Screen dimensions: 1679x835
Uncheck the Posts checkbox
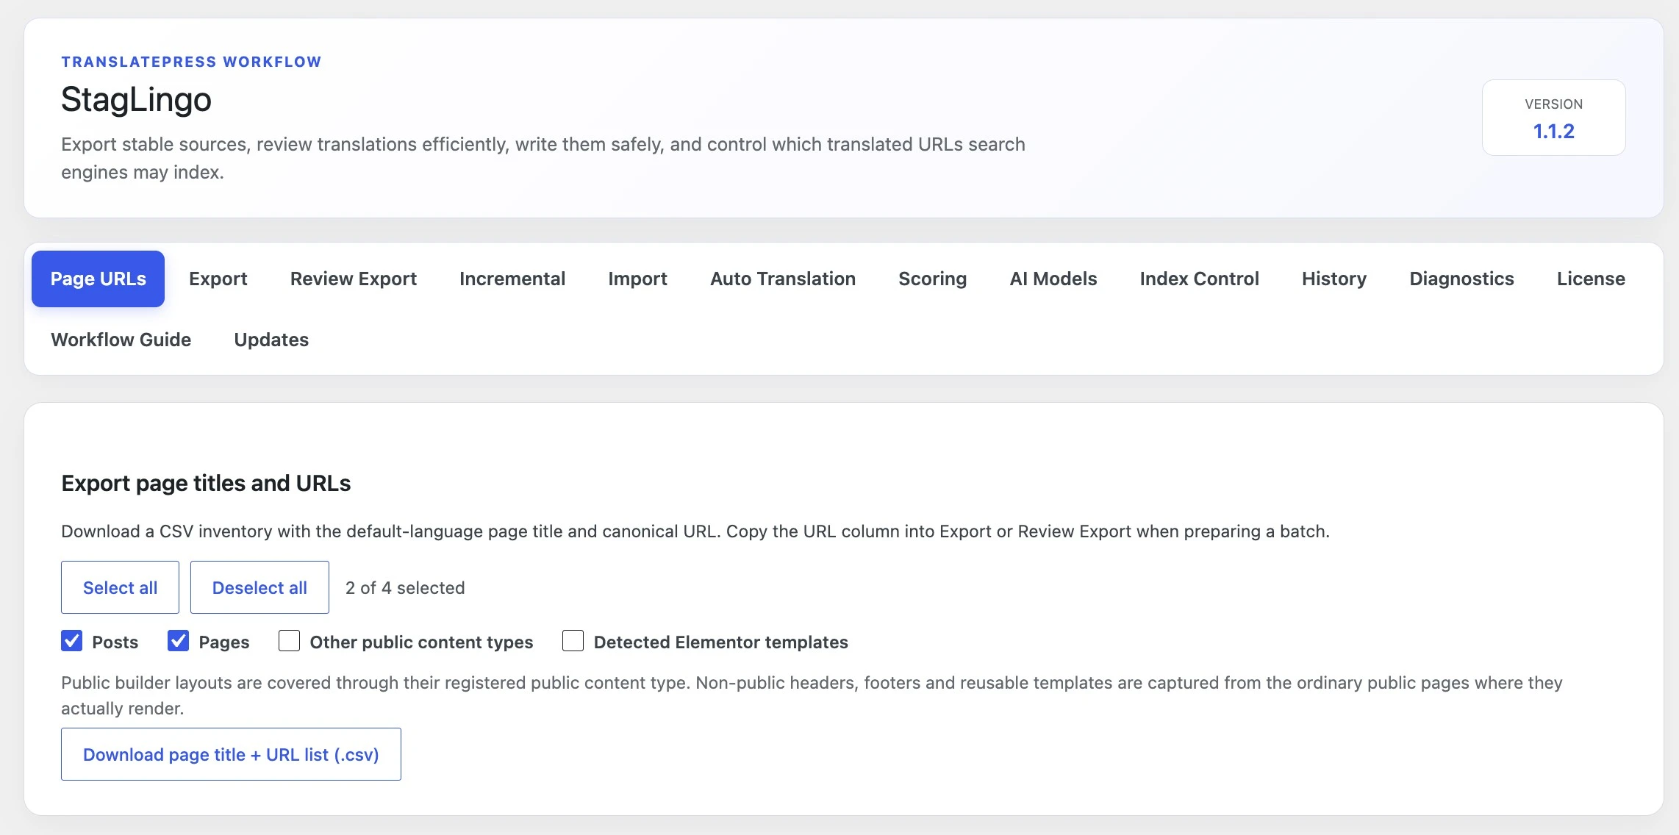point(72,641)
